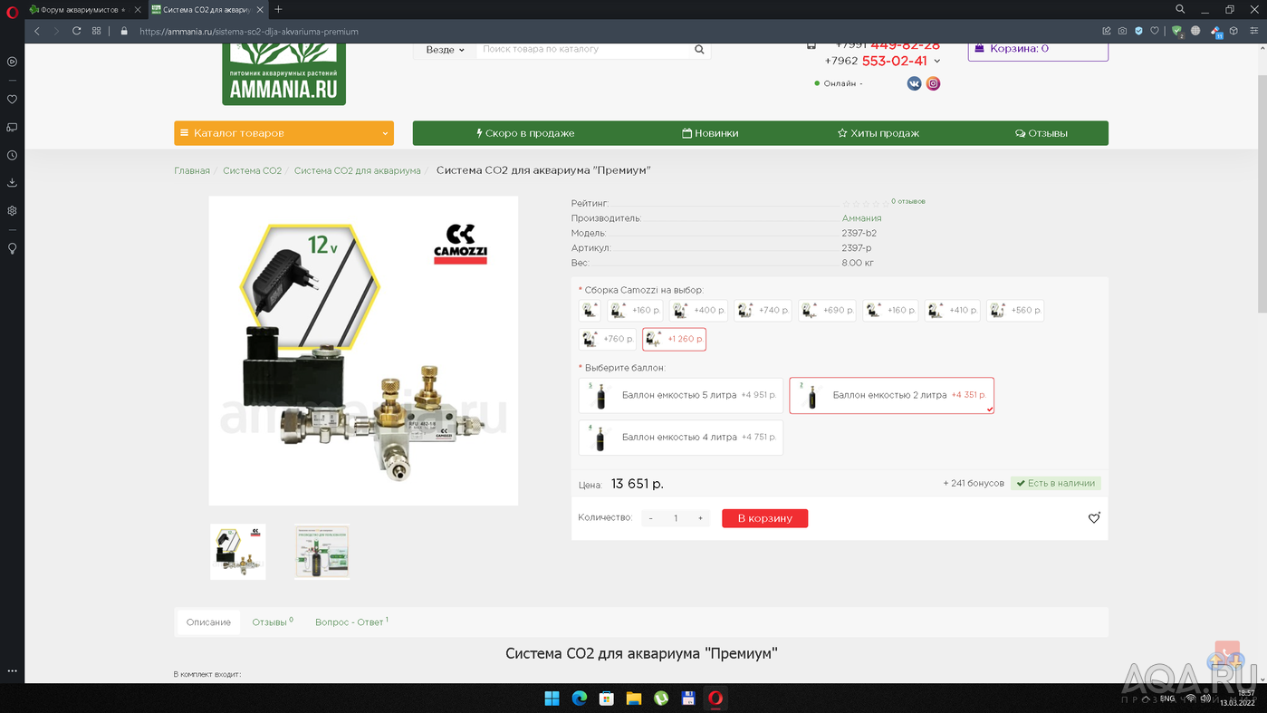Screen dimensions: 1267x713
Task: Switch to the Форум аквариумистов tab
Action: pos(84,10)
